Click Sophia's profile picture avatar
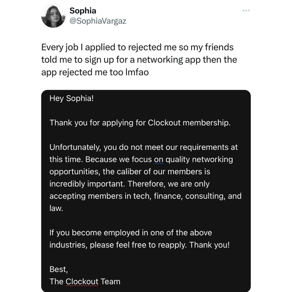This screenshot has width=292, height=292. pos(53,15)
